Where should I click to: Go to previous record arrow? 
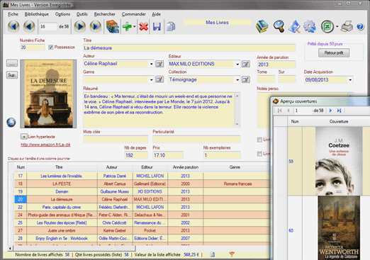tap(29, 26)
